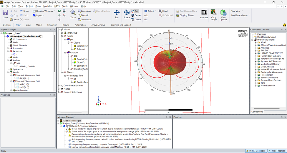Collapse the Analysis node in Project Manager
The width and height of the screenshot is (287, 153).
[x=8, y=60]
